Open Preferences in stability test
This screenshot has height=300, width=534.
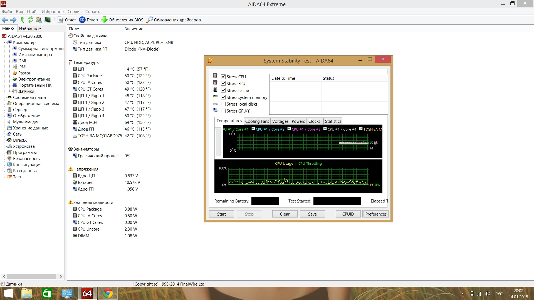(376, 214)
